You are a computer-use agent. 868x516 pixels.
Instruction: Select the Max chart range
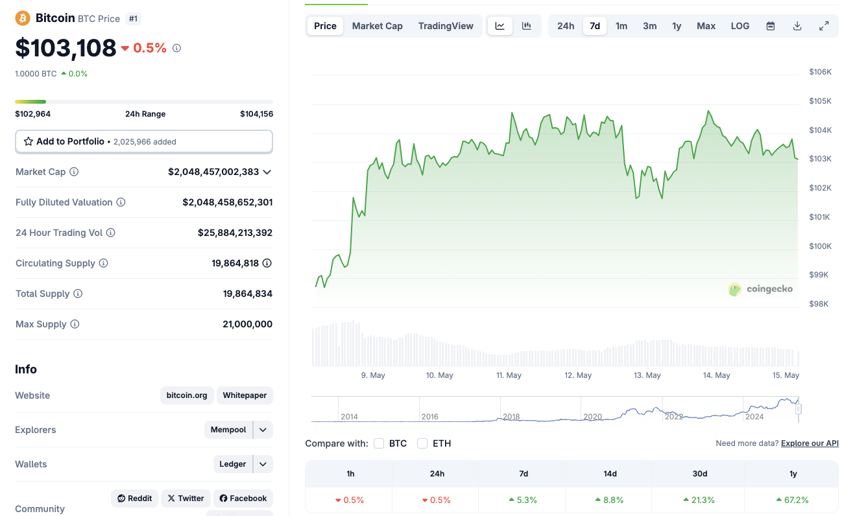(x=706, y=26)
